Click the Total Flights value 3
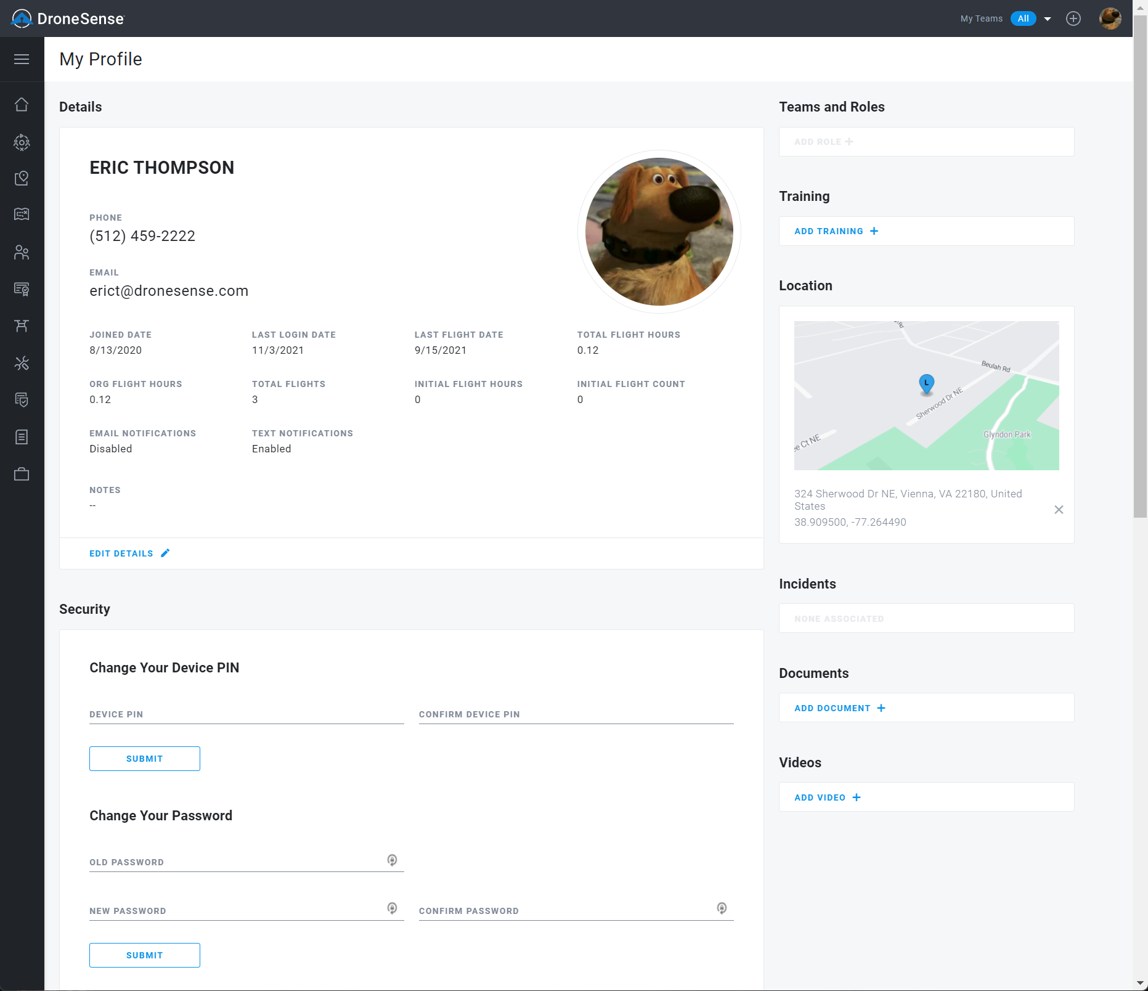The width and height of the screenshot is (1148, 991). pyautogui.click(x=255, y=399)
